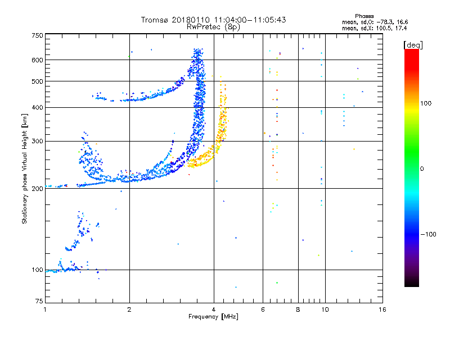Screen dimensions: 450x337
Task: Click the x-axis tick label '10'
Action: click(x=325, y=309)
